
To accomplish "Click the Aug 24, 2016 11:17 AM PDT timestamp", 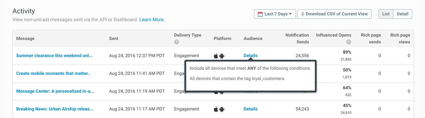I will [x=137, y=109].
